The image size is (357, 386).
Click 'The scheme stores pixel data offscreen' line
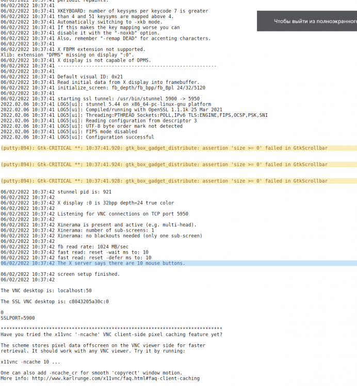click(103, 345)
